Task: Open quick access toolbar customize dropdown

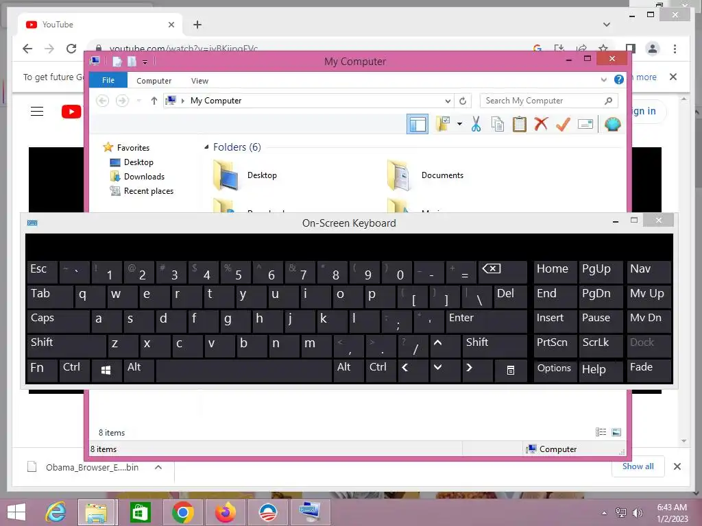Action: pos(145,62)
